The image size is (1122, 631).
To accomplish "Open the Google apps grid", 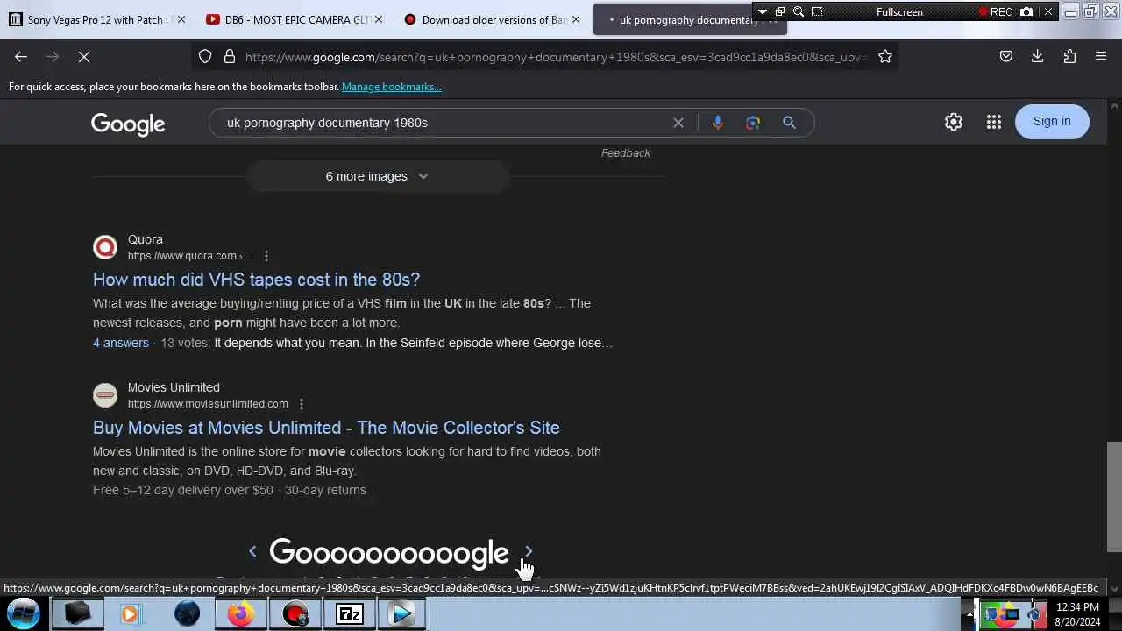I will pos(993,122).
